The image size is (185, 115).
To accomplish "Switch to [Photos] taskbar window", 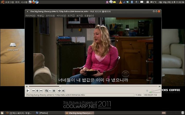I will [x=42, y=113].
